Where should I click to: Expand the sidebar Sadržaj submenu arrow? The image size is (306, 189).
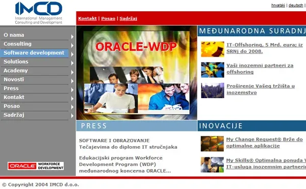click(x=72, y=116)
